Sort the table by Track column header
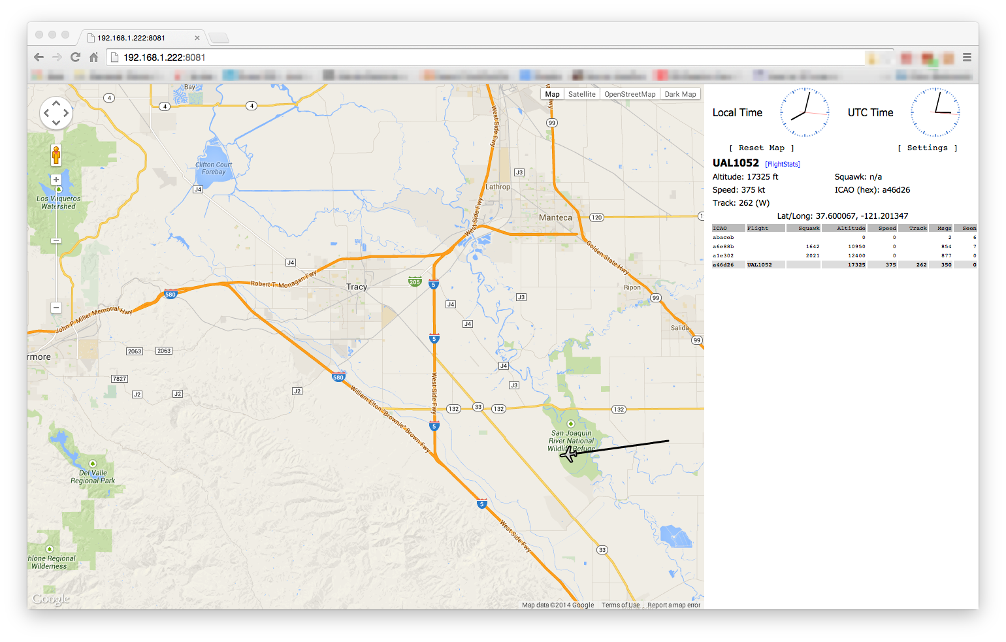 pyautogui.click(x=913, y=229)
